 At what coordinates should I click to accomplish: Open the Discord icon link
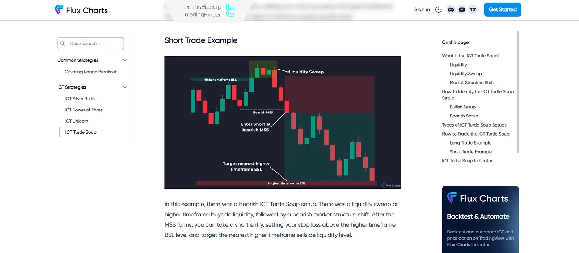coord(451,10)
